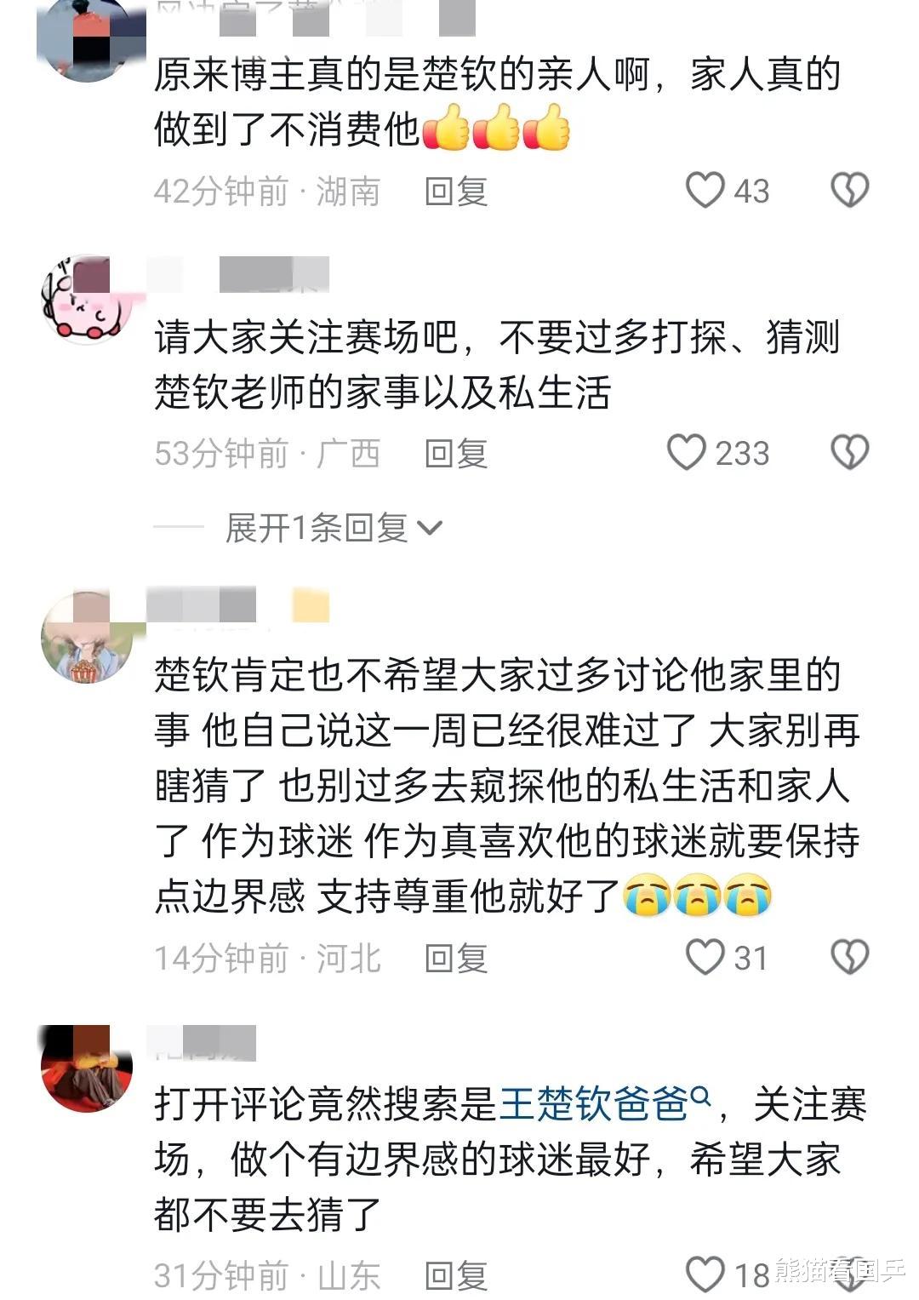Tap broken heart on the Guangxi comment

point(849,452)
